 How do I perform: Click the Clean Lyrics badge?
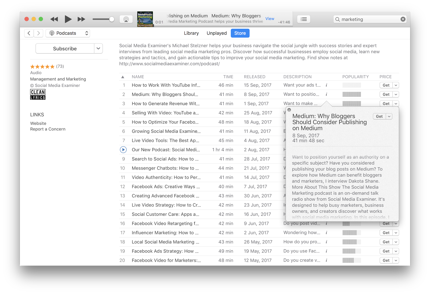(38, 94)
